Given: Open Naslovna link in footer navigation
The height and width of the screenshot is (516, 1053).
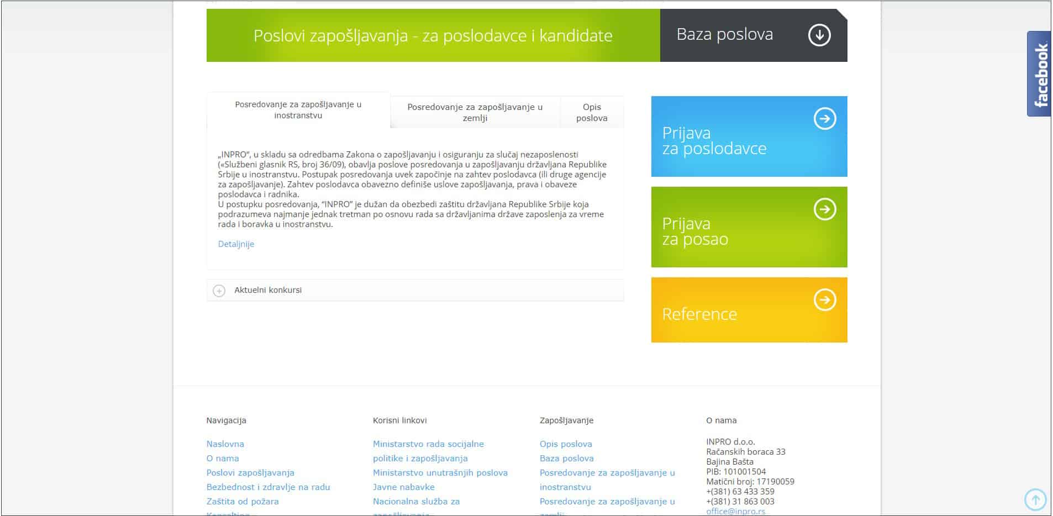Looking at the screenshot, I should (225, 444).
